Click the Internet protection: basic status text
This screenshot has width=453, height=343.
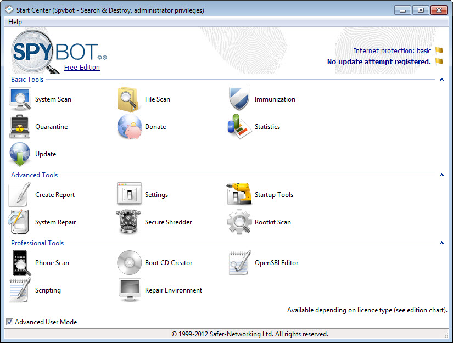click(393, 51)
